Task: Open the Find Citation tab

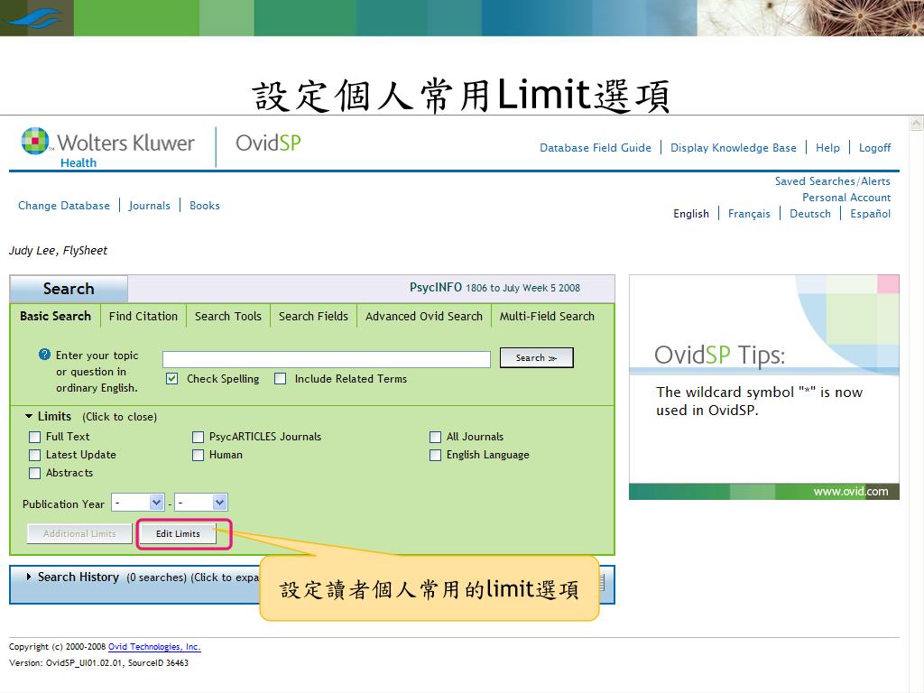Action: (143, 316)
